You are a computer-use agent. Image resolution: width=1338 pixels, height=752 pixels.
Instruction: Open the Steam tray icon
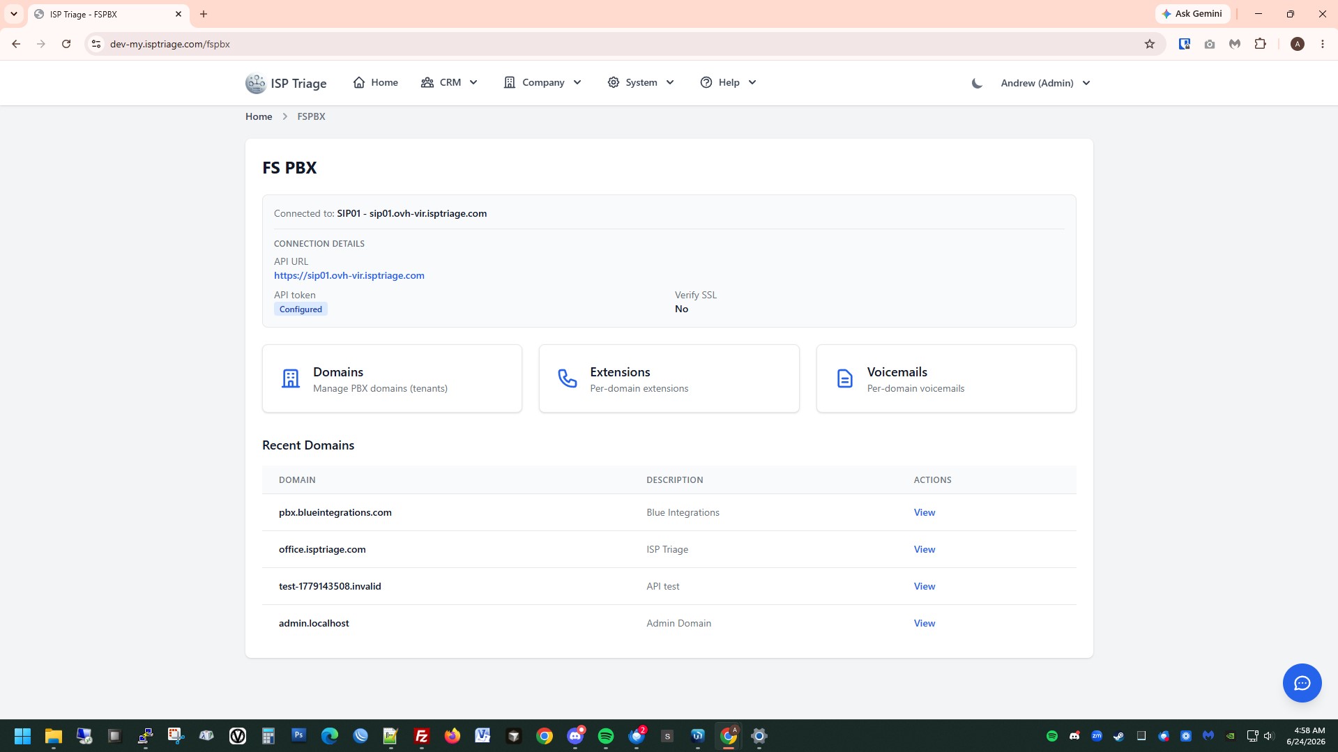(1119, 736)
